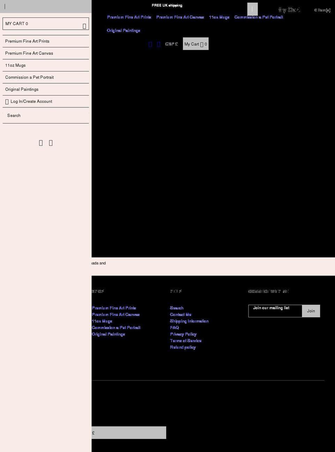Image resolution: width=335 pixels, height=452 pixels.
Task: Expand the MY CART 0 section
Action: pos(46,24)
